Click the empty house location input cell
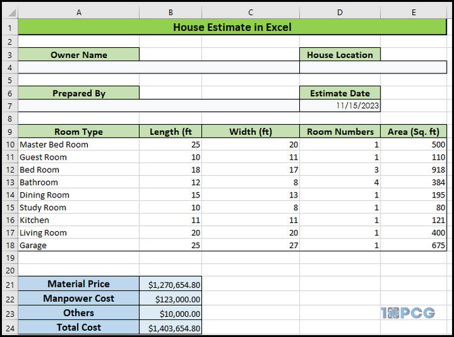Screen dimensions: 454x337 tap(373, 67)
